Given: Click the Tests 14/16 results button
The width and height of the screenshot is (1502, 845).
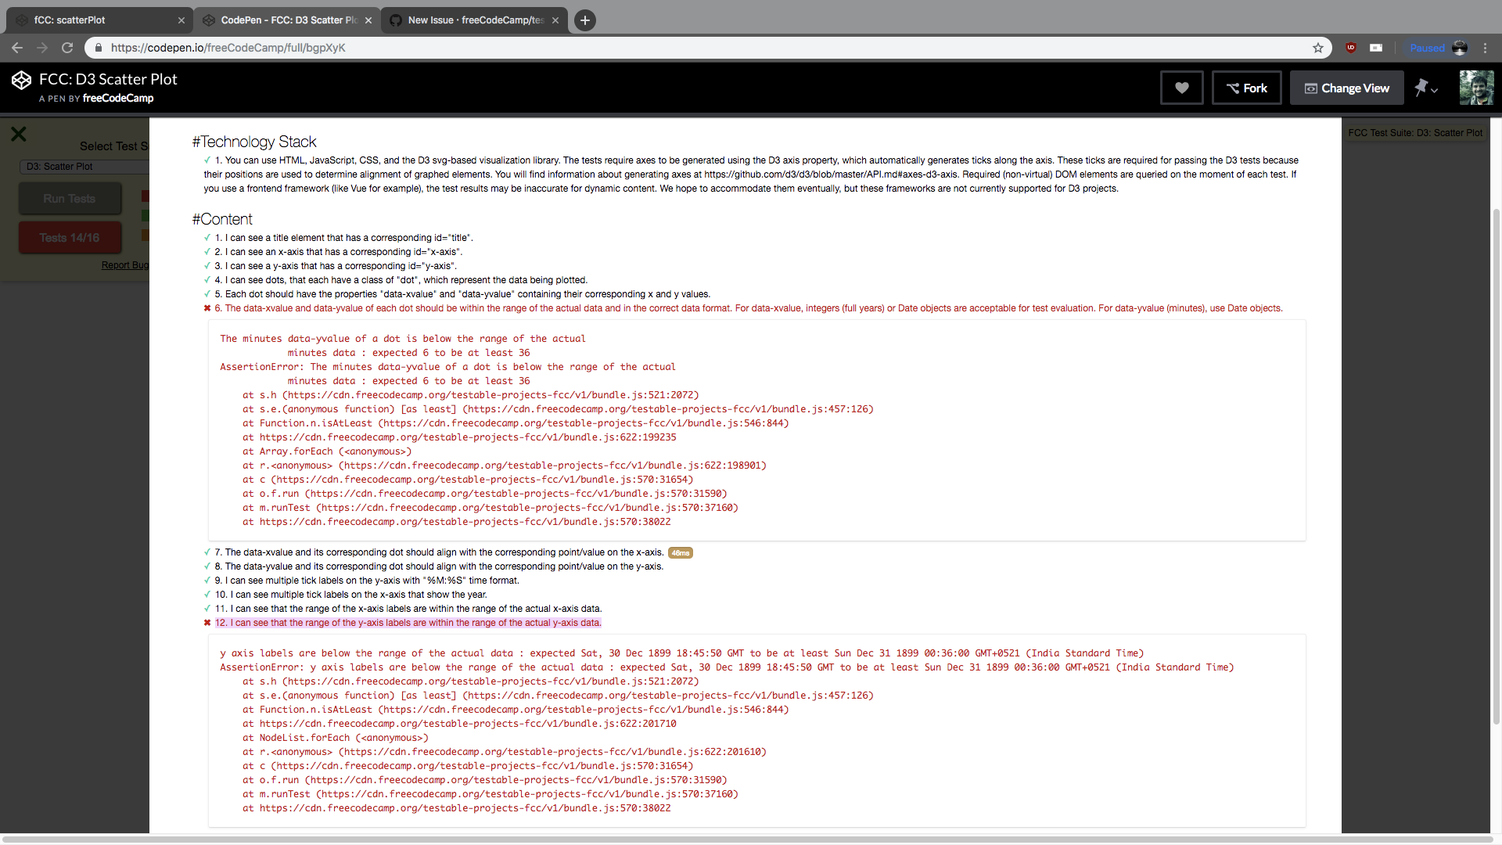Looking at the screenshot, I should [70, 238].
